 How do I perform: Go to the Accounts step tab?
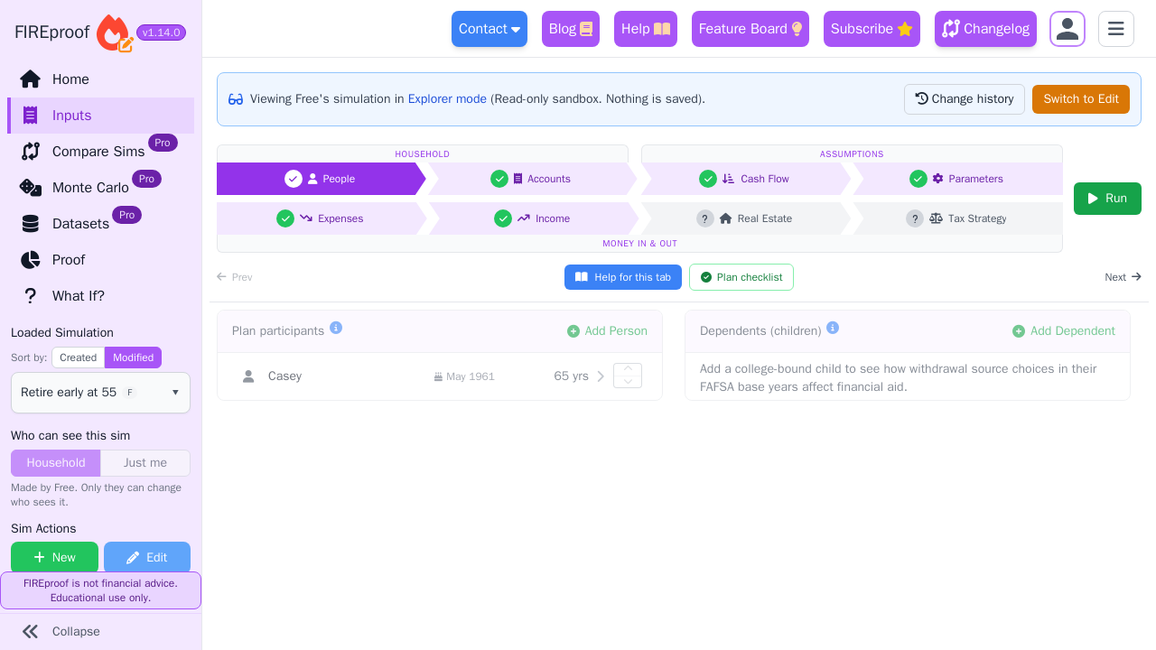tap(533, 179)
